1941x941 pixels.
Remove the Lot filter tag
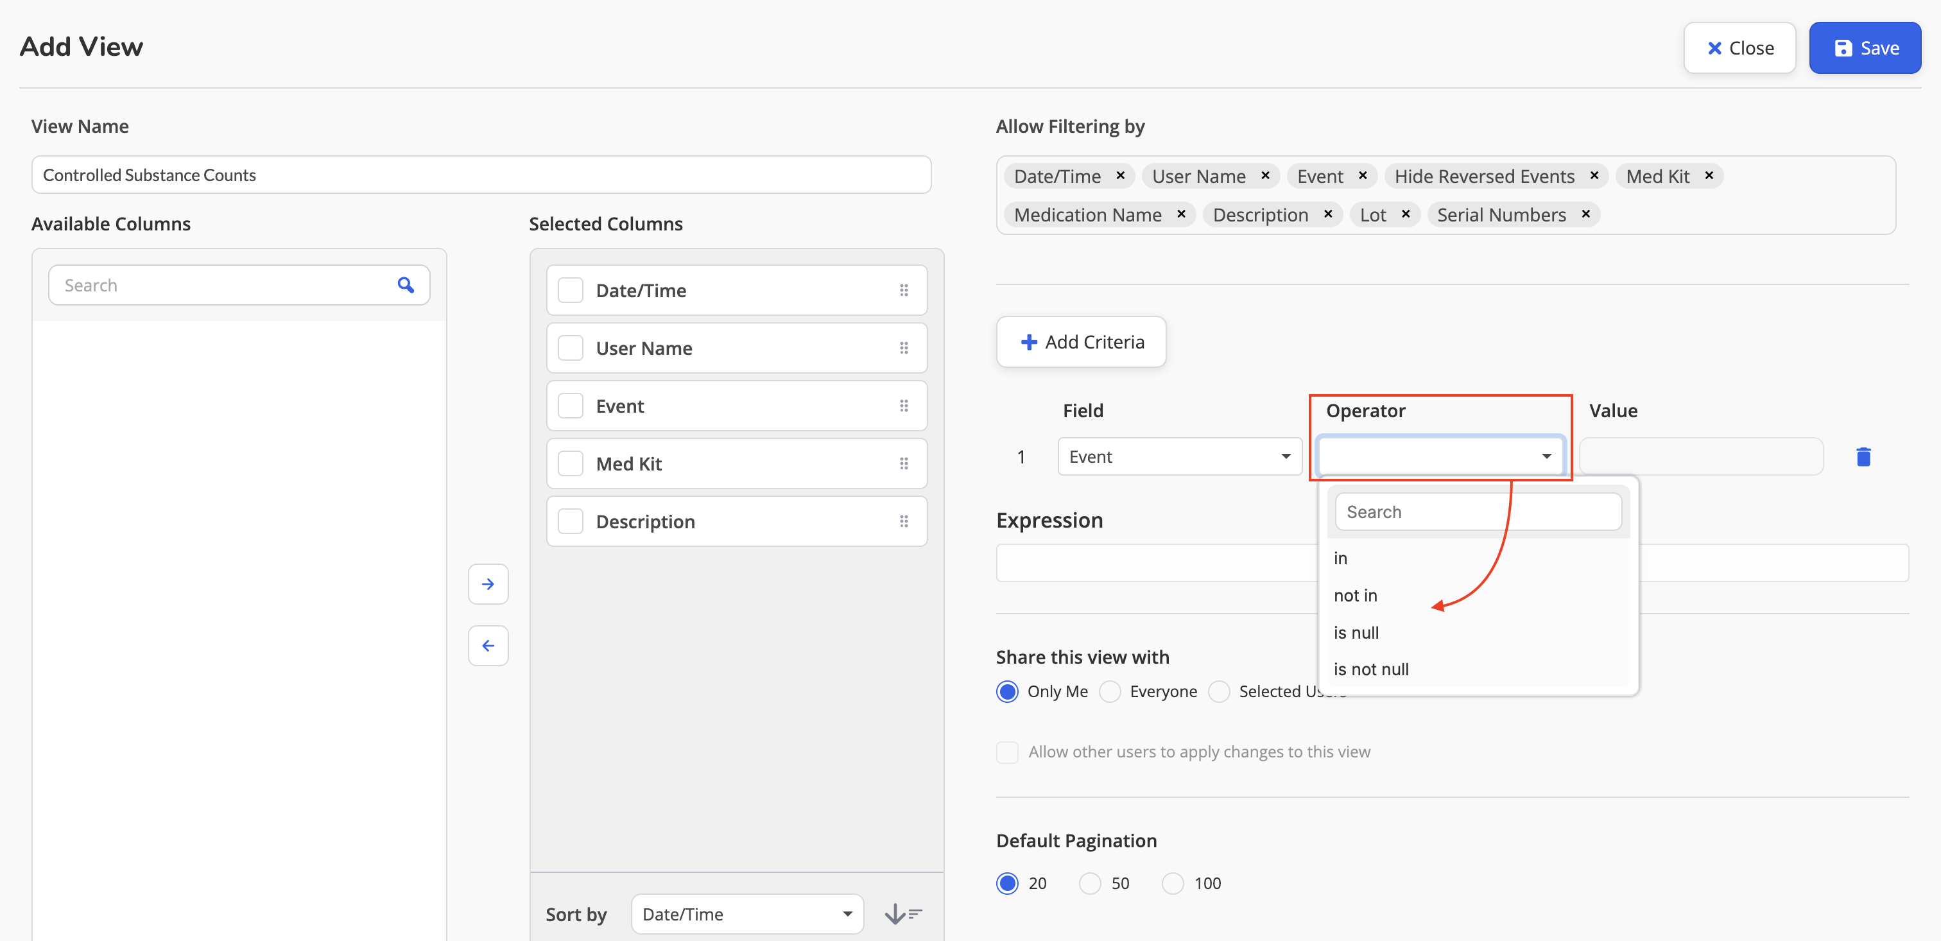pyautogui.click(x=1405, y=215)
